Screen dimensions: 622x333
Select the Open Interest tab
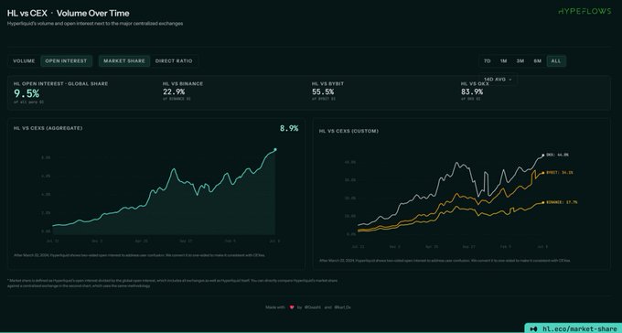click(66, 61)
